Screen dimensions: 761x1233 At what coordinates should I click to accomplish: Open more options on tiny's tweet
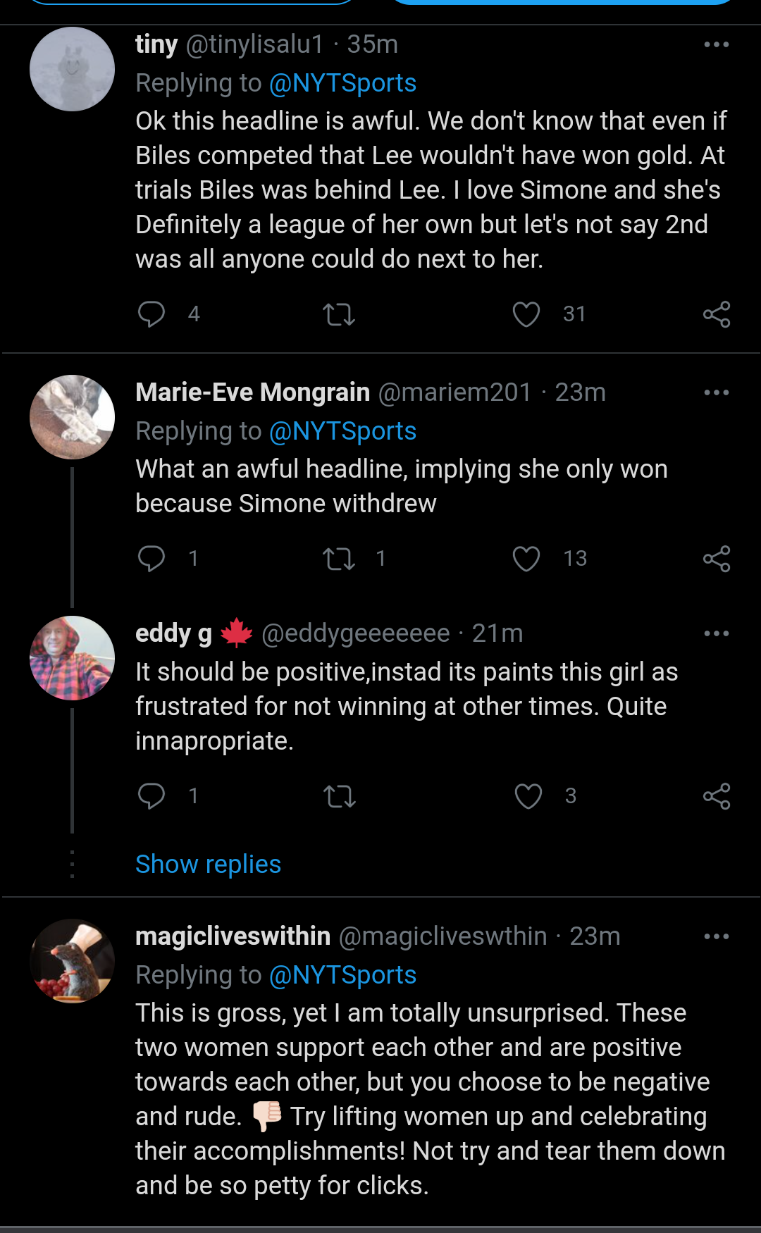(717, 44)
